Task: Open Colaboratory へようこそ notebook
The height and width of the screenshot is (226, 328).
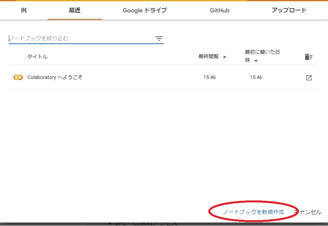Action: (55, 77)
